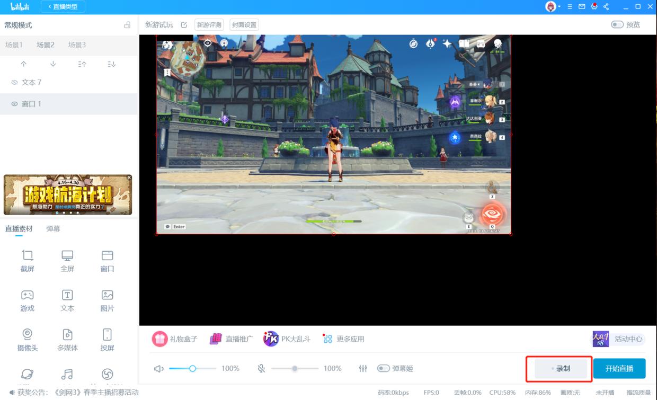Add a 窗口 window capture source
The height and width of the screenshot is (400, 657).
[107, 261]
